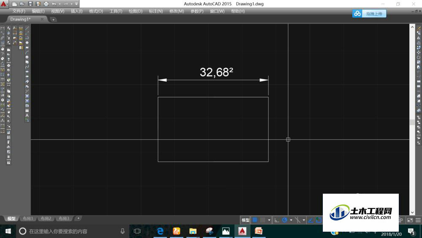
Task: Open the Table tool in draw toolbar
Action: point(27,111)
